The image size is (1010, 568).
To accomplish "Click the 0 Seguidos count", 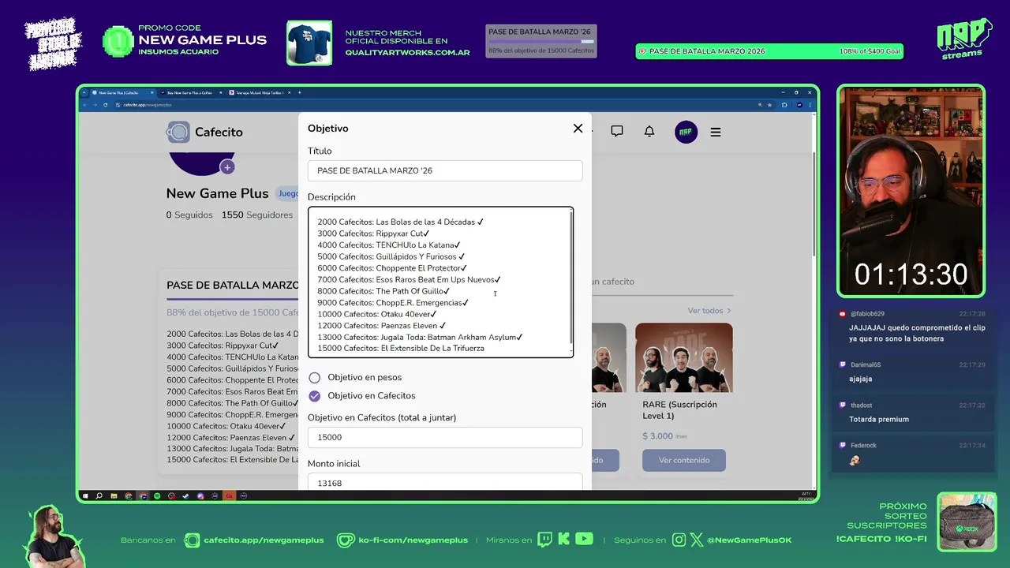I will point(189,215).
